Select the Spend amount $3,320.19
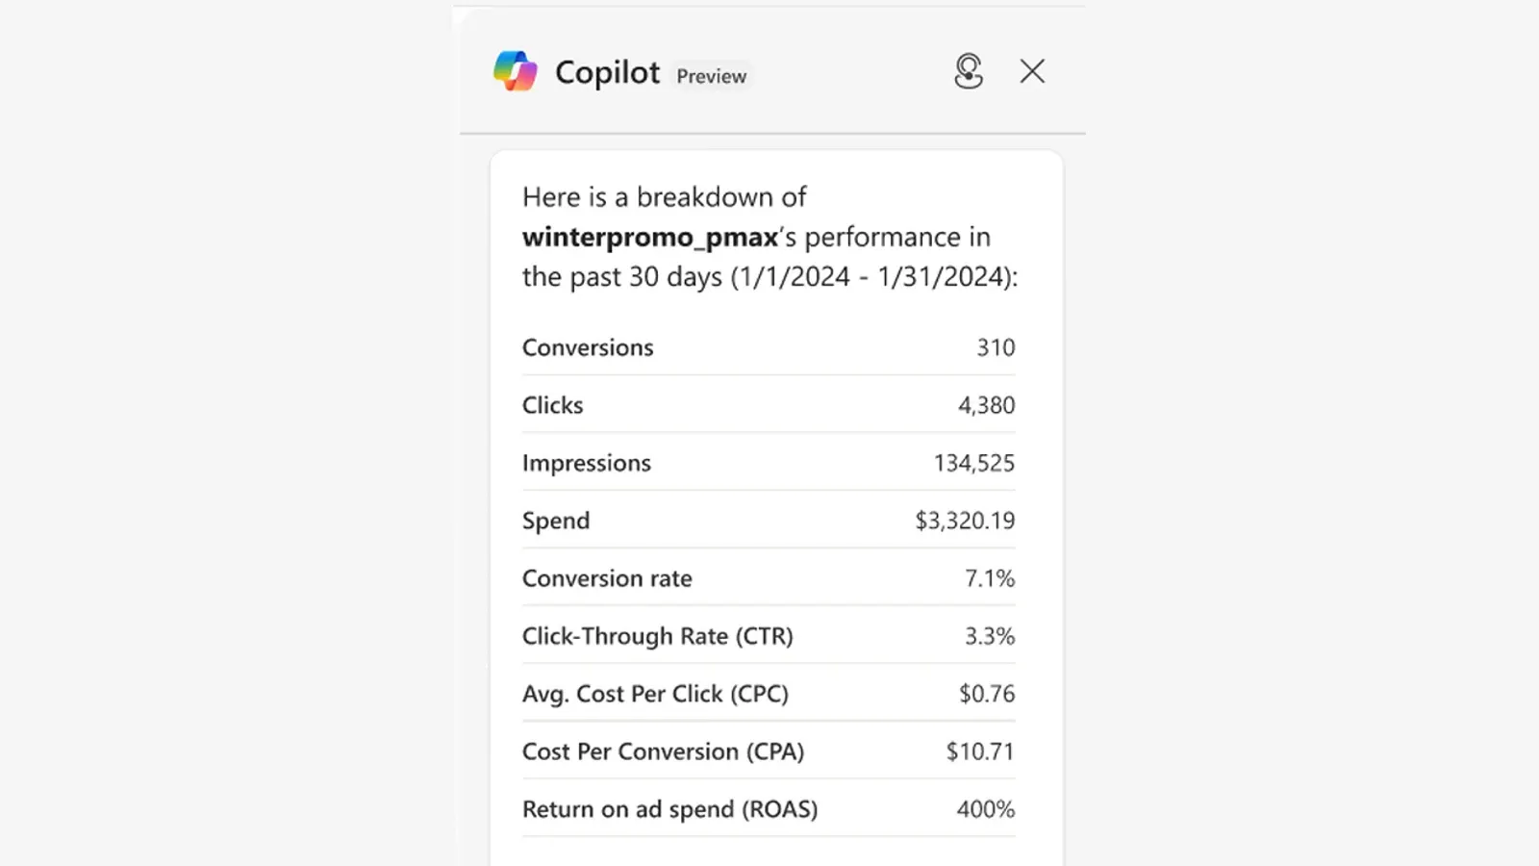This screenshot has height=866, width=1539. [963, 521]
